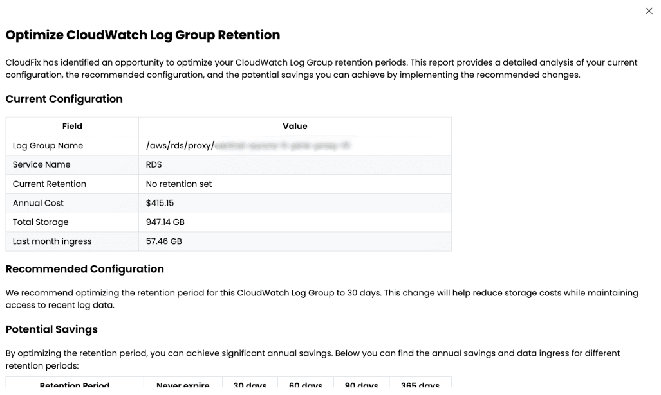Close the CloudWatch retention report dialog
The width and height of the screenshot is (661, 395).
[x=649, y=11]
